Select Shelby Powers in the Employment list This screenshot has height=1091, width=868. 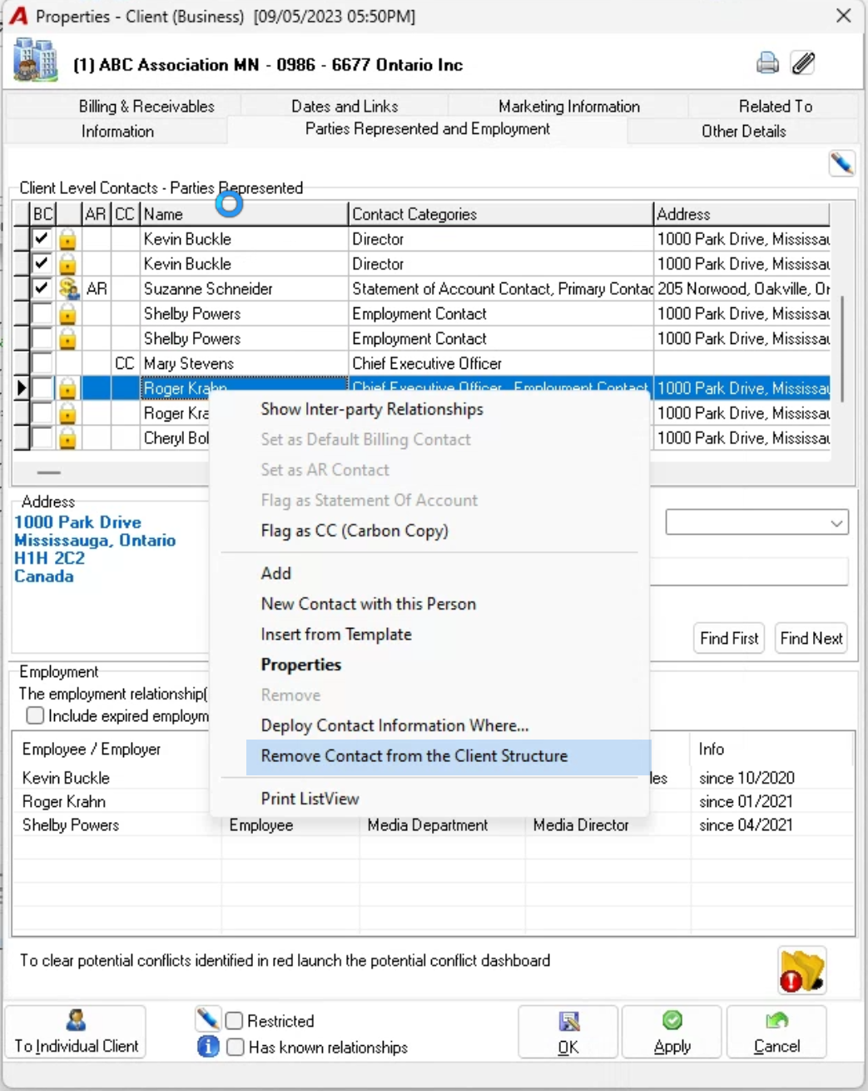click(x=71, y=825)
